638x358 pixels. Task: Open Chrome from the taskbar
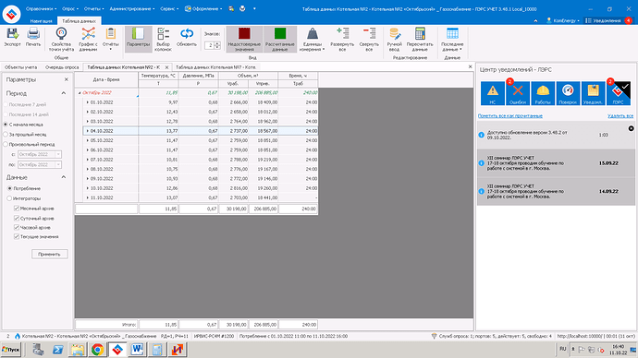pos(97,349)
